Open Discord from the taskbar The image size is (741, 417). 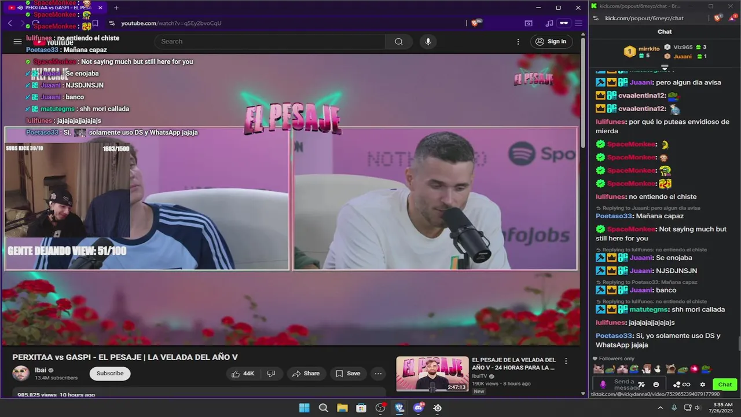pos(419,408)
